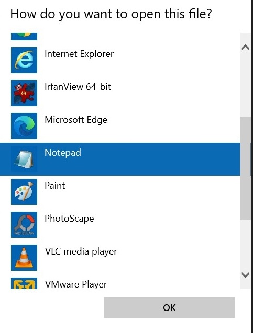
Task: Select Microsoft Edge text entry
Action: pyautogui.click(x=76, y=120)
